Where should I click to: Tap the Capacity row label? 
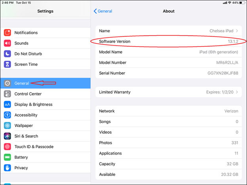click(x=107, y=164)
